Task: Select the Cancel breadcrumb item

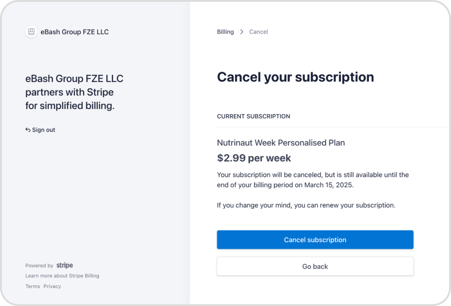Action: pos(258,32)
